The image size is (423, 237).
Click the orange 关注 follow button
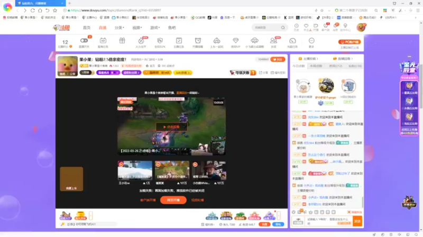[278, 60]
